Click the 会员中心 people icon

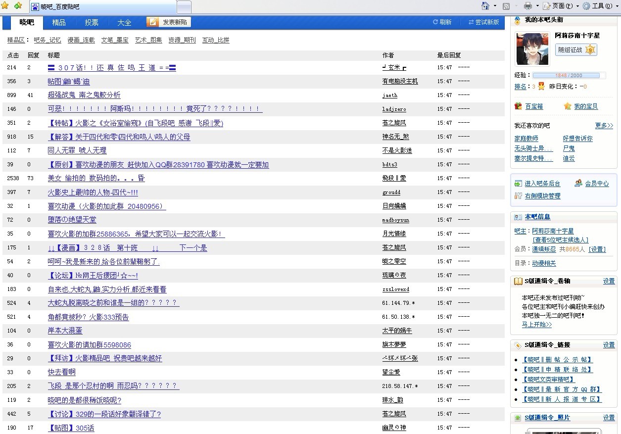[x=578, y=184]
